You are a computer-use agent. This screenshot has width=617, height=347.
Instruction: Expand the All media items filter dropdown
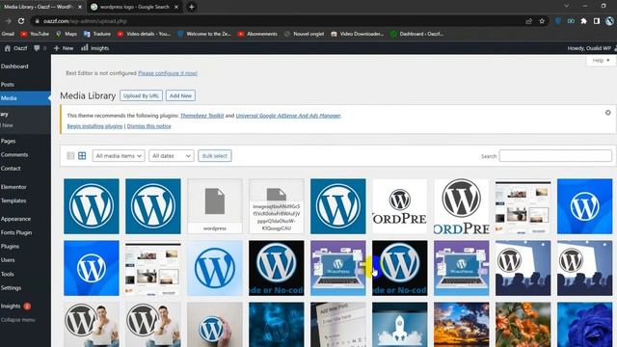pyautogui.click(x=119, y=156)
